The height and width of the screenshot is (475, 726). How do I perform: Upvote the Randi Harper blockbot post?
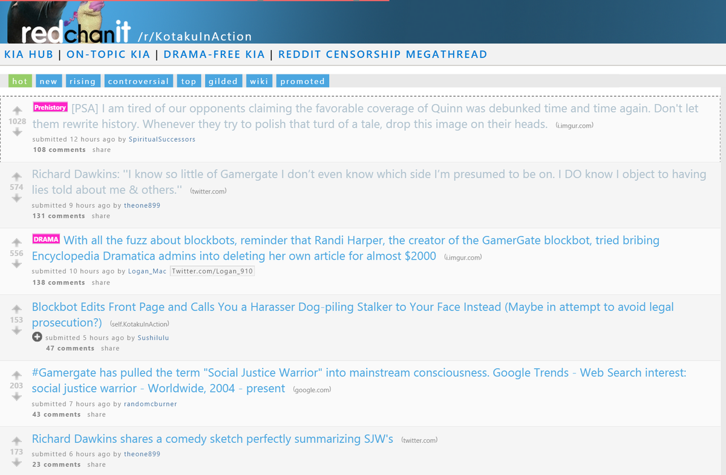tap(17, 242)
